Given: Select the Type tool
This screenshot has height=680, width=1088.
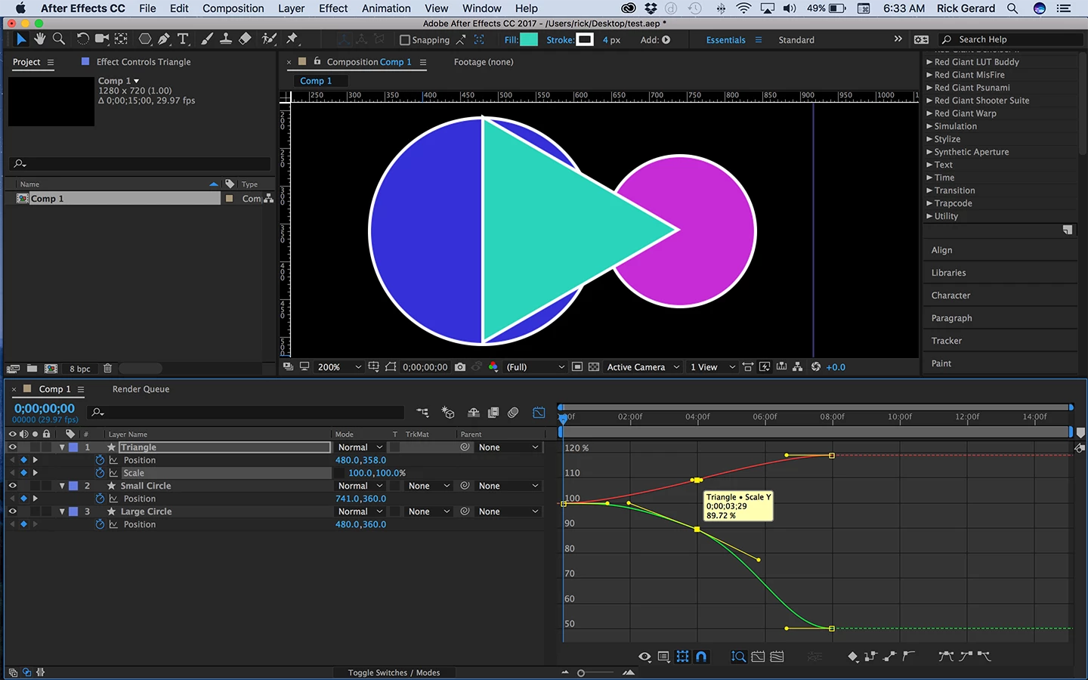Looking at the screenshot, I should pos(183,39).
